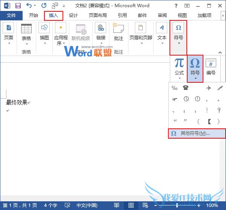Click the touch/mouse mode icon
The width and height of the screenshot is (226, 210).
pos(55,6)
